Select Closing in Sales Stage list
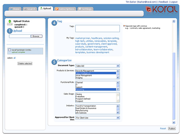This screenshot has height=136, width=182. coord(96,94)
